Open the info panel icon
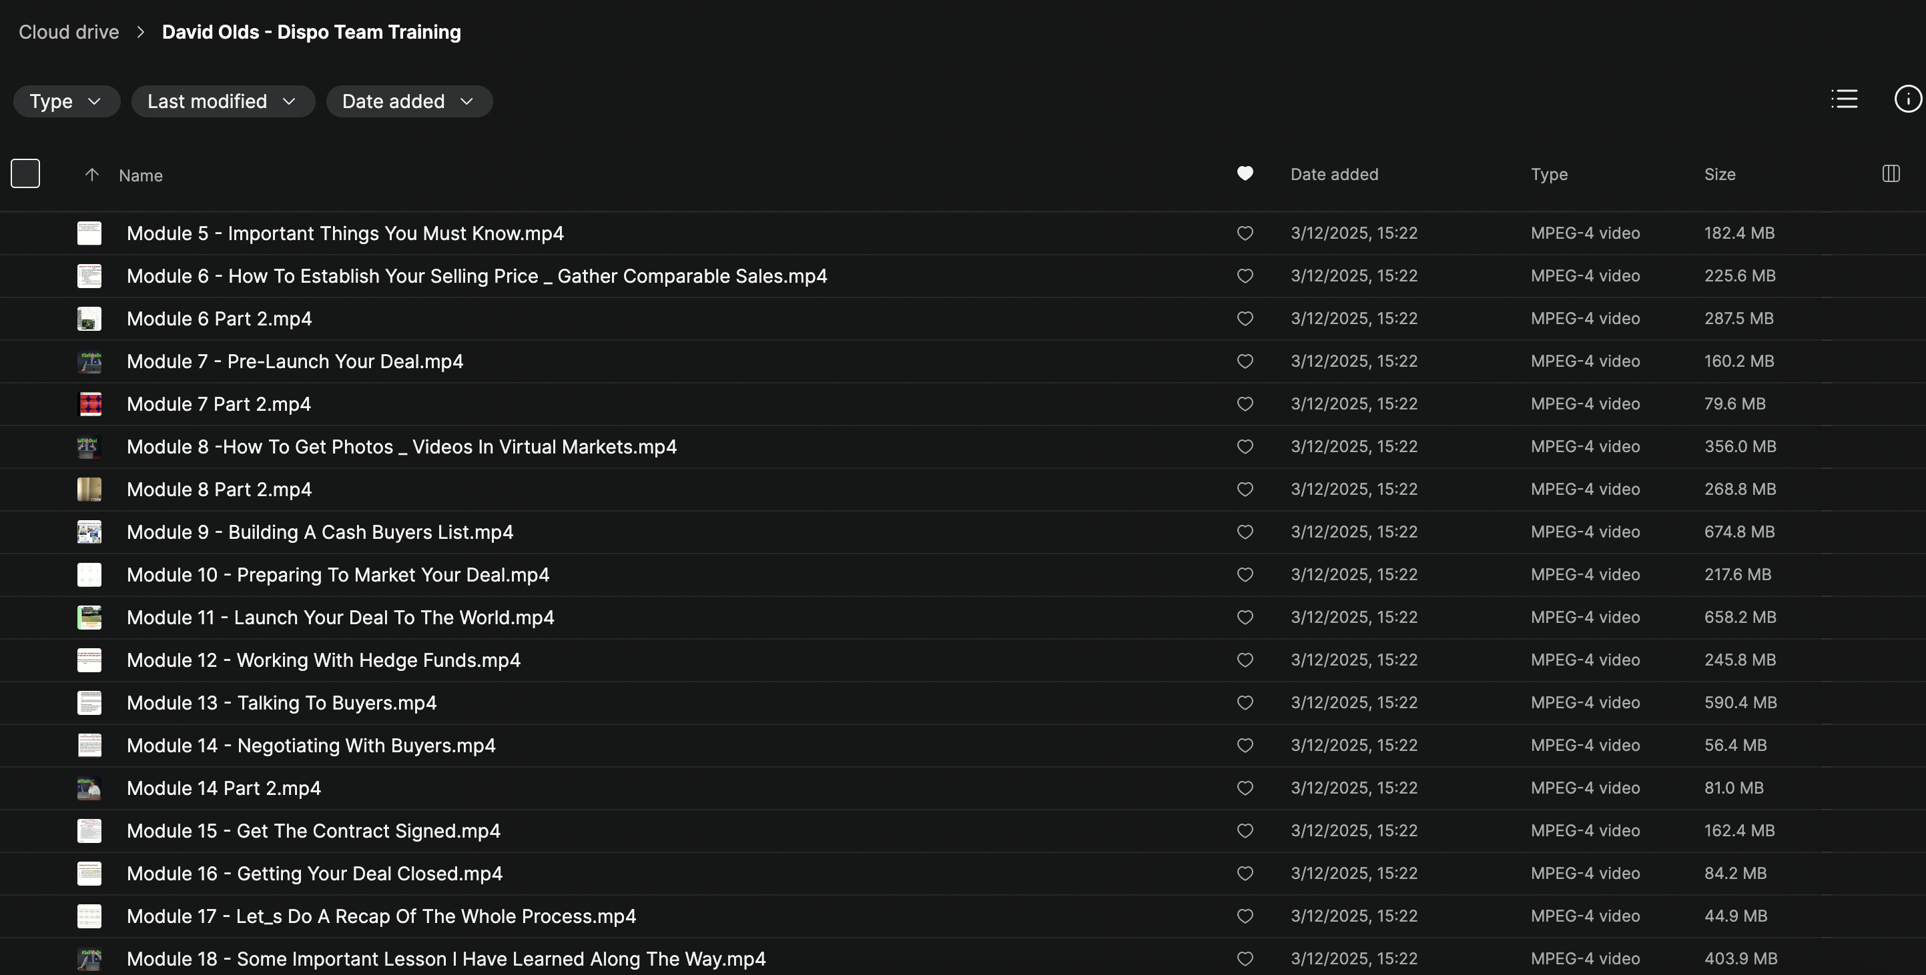The image size is (1926, 975). pyautogui.click(x=1907, y=99)
